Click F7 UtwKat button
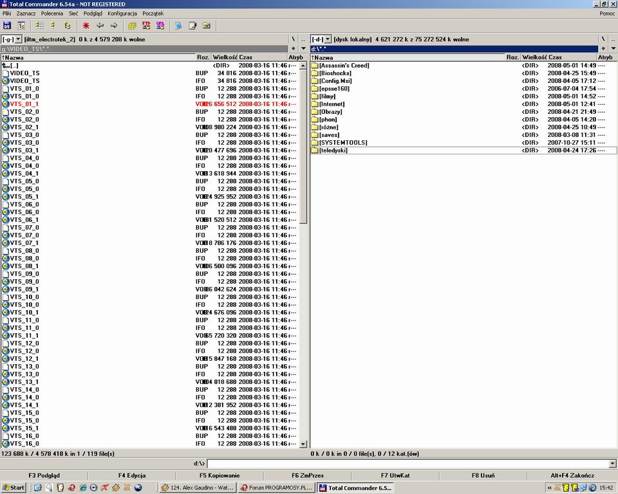Image resolution: width=618 pixels, height=494 pixels. click(x=395, y=475)
